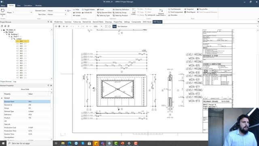
Task: Toggle the single page view box icon
Action: (x=110, y=26)
